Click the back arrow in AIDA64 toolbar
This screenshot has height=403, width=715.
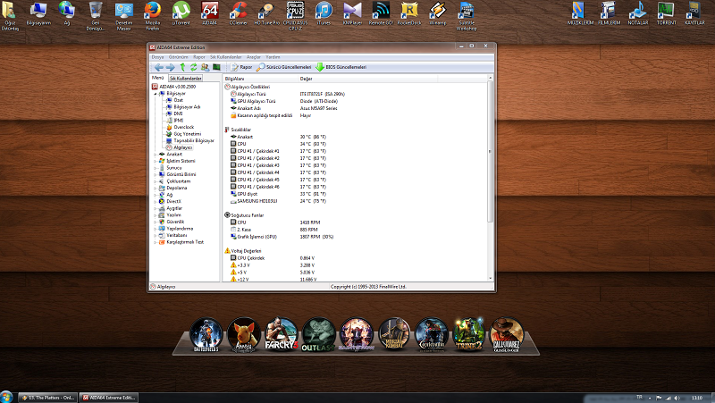[158, 67]
